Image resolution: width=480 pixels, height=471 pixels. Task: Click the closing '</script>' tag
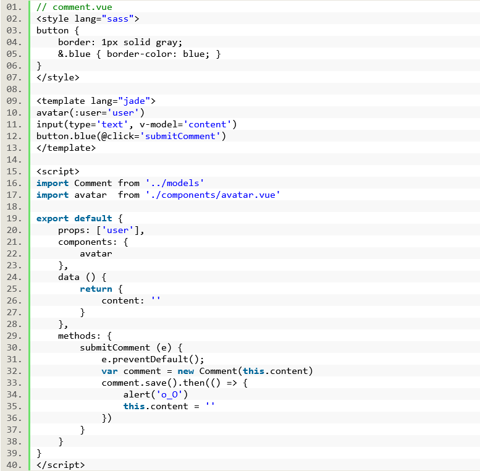click(61, 465)
